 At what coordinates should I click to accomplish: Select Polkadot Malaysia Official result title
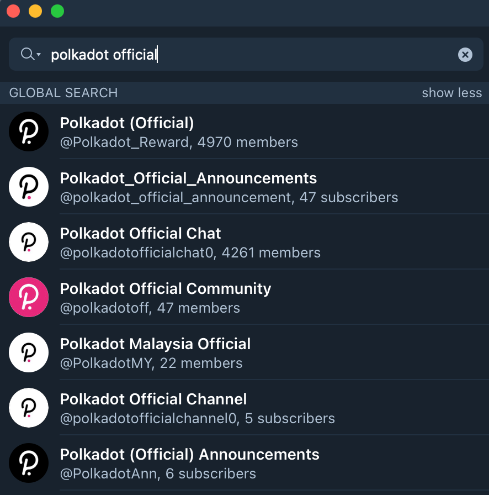(155, 344)
